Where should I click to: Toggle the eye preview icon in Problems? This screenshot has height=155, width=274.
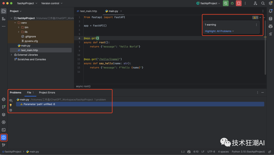11,100
